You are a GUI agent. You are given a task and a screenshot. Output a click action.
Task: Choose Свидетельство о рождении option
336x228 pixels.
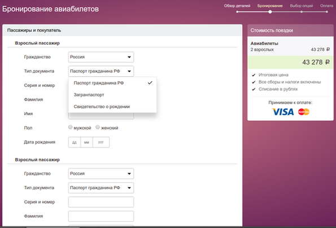[x=112, y=107]
